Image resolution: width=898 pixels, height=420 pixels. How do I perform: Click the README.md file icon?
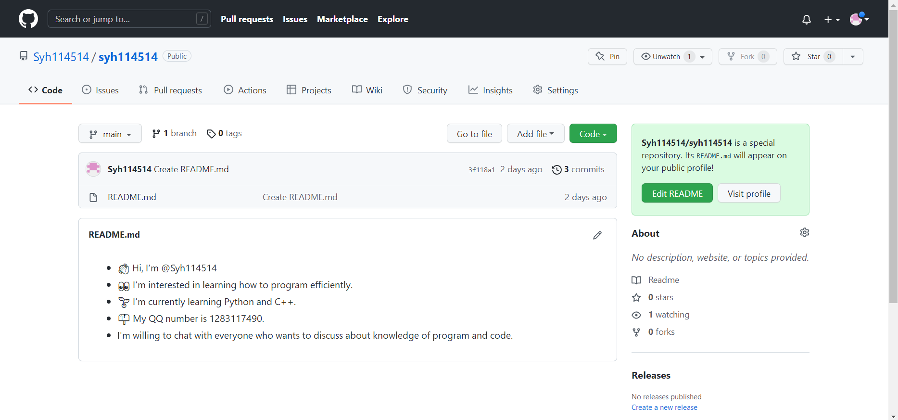pos(93,197)
